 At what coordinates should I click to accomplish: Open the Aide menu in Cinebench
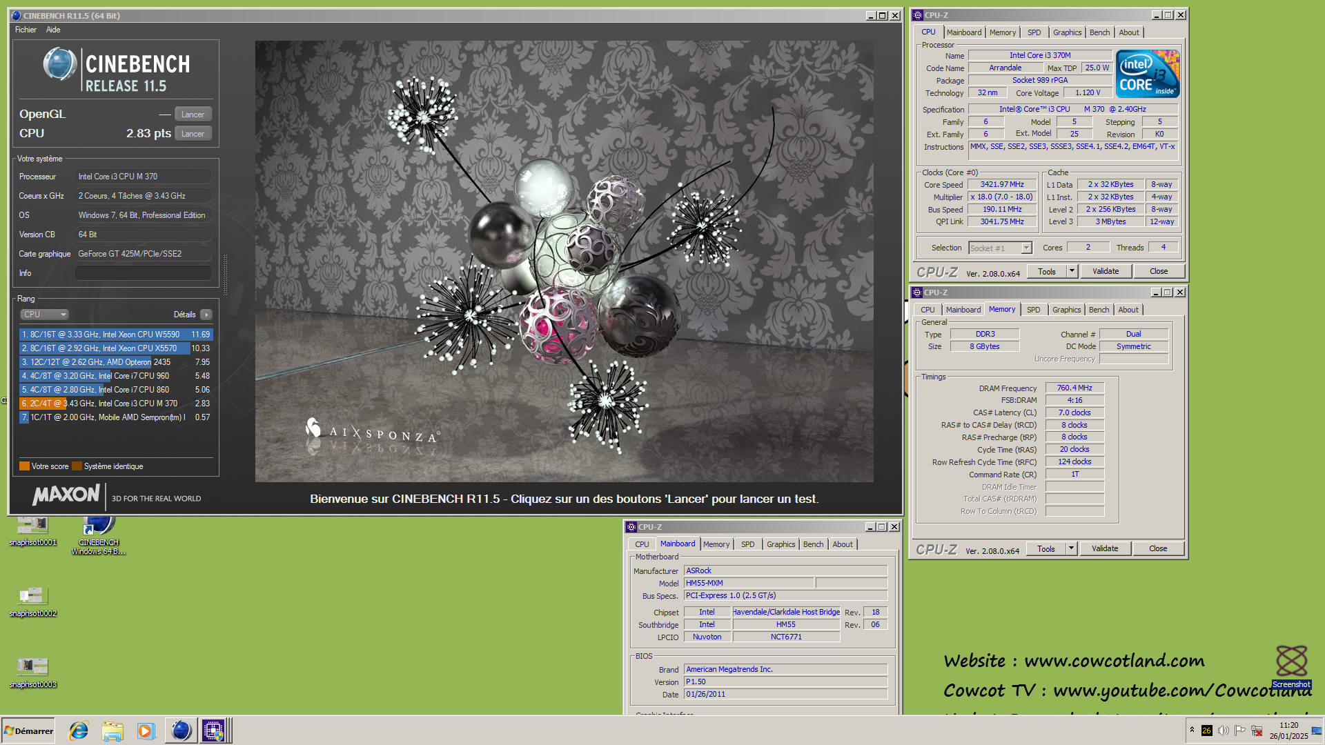(x=53, y=30)
